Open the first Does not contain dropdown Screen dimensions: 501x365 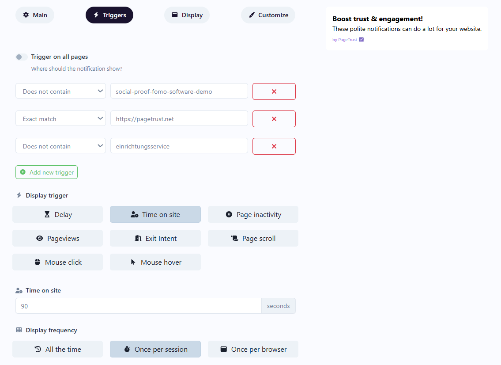click(60, 91)
